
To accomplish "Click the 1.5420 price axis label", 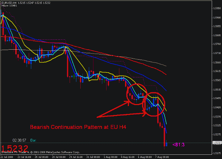I will coord(217,108).
